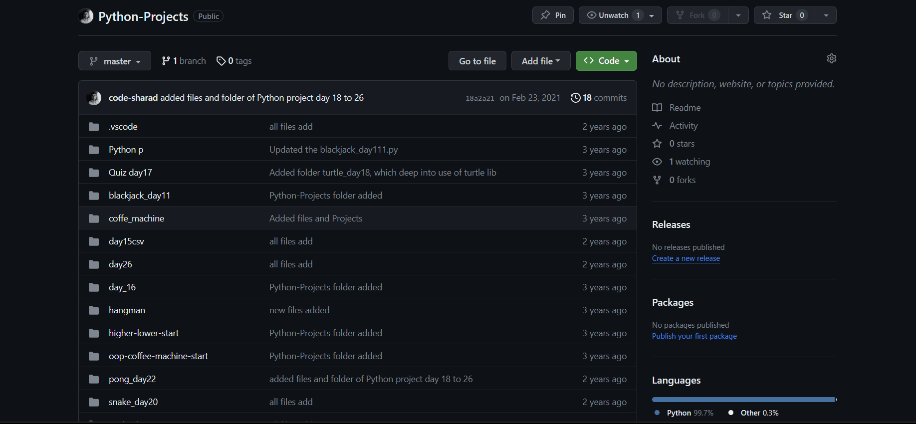Click the Pin repository button

(x=553, y=15)
